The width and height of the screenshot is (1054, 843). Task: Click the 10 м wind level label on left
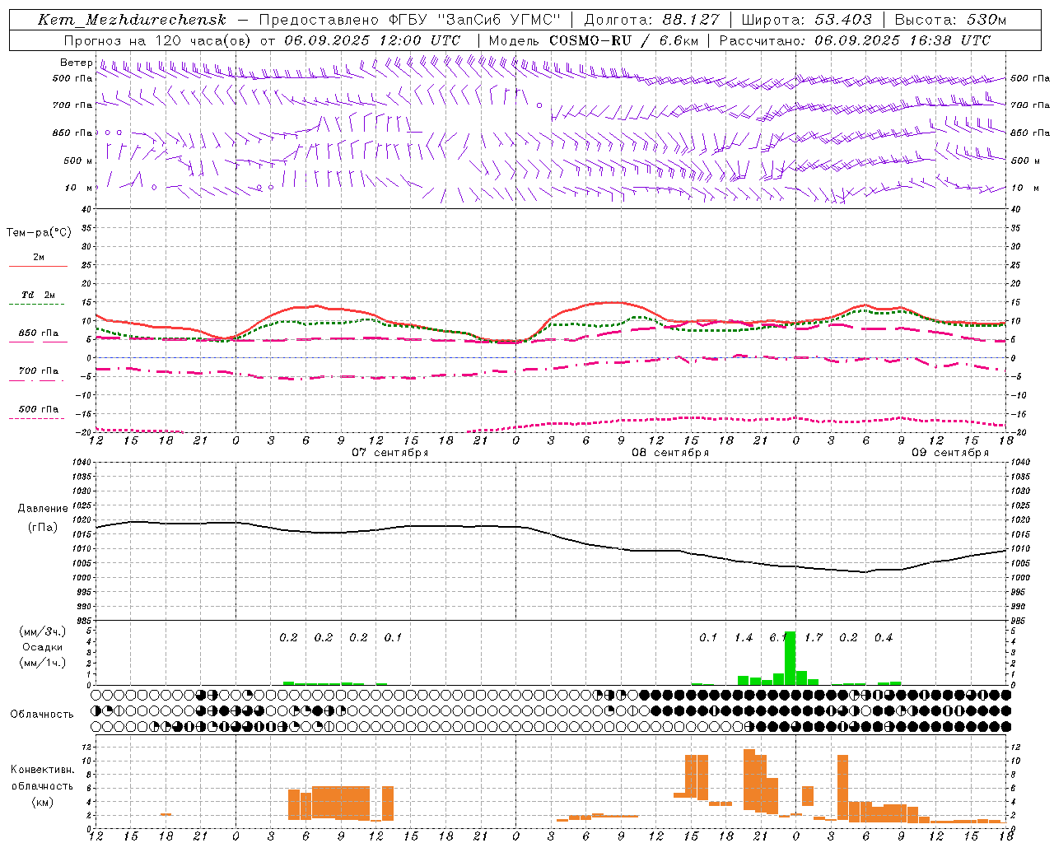[x=79, y=188]
